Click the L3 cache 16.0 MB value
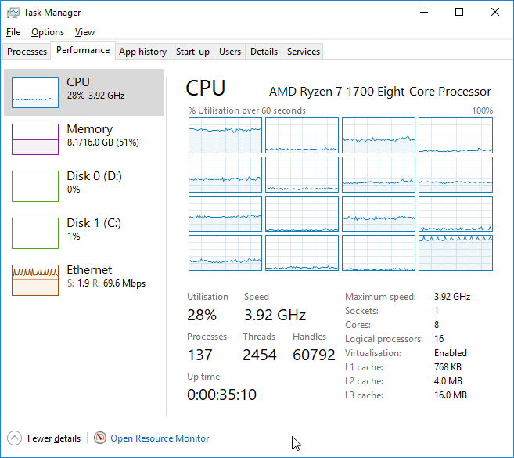514x458 pixels. (451, 395)
